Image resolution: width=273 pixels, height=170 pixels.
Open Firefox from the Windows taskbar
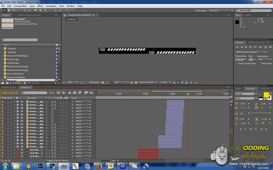pos(99,166)
